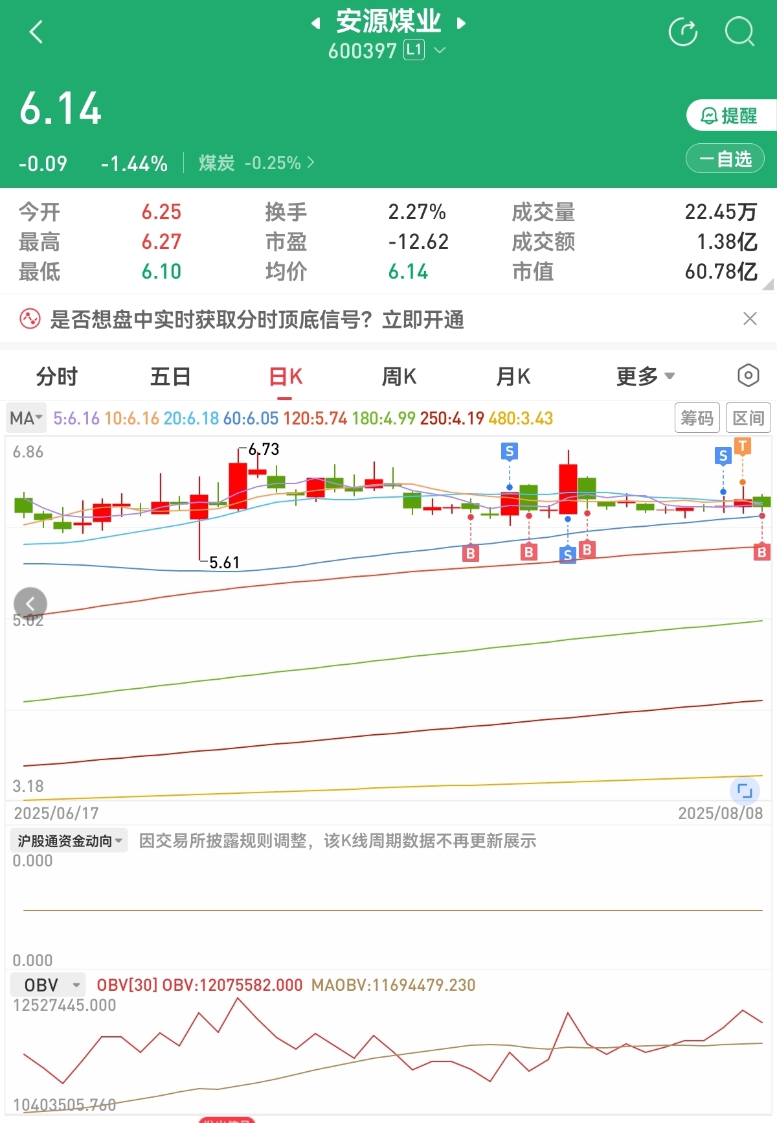
Task: Select the 周K tab
Action: coord(399,376)
